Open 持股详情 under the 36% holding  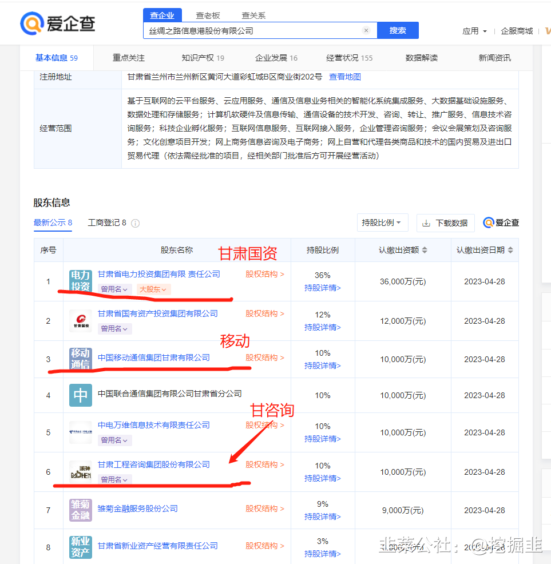[x=323, y=288]
